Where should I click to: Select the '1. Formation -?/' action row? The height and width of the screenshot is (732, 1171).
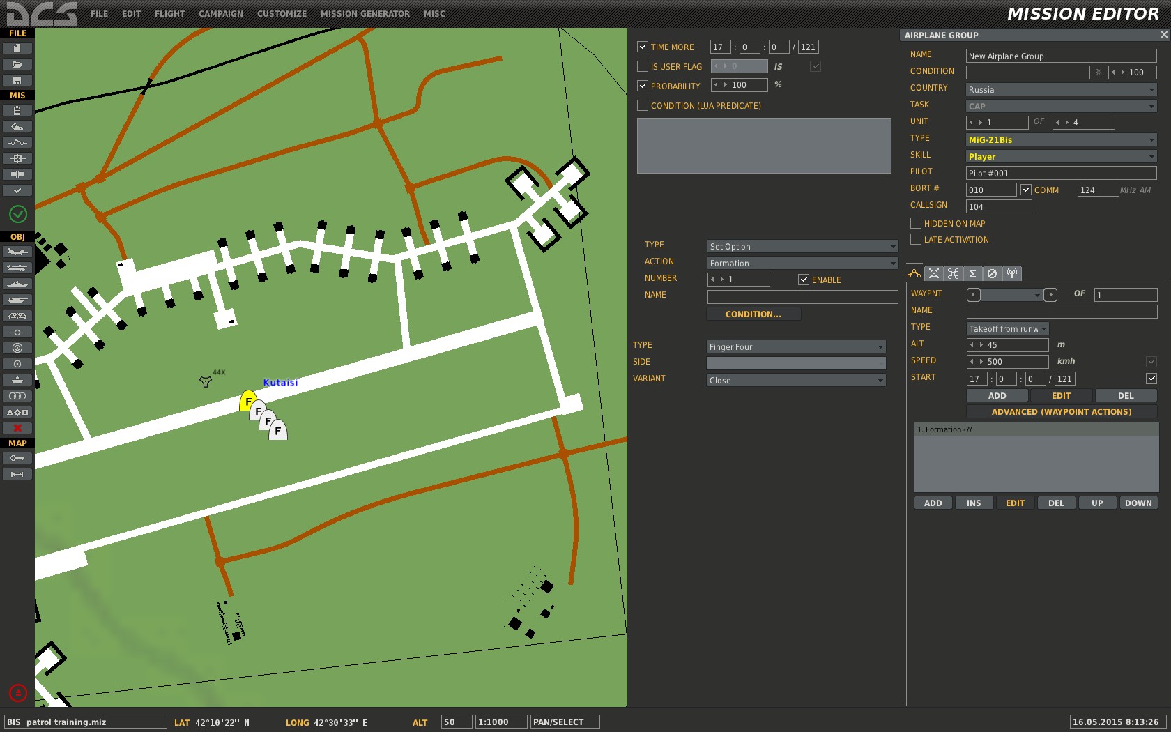1036,429
